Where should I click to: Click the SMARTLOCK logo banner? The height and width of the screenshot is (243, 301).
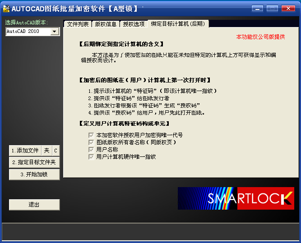coord(236,198)
